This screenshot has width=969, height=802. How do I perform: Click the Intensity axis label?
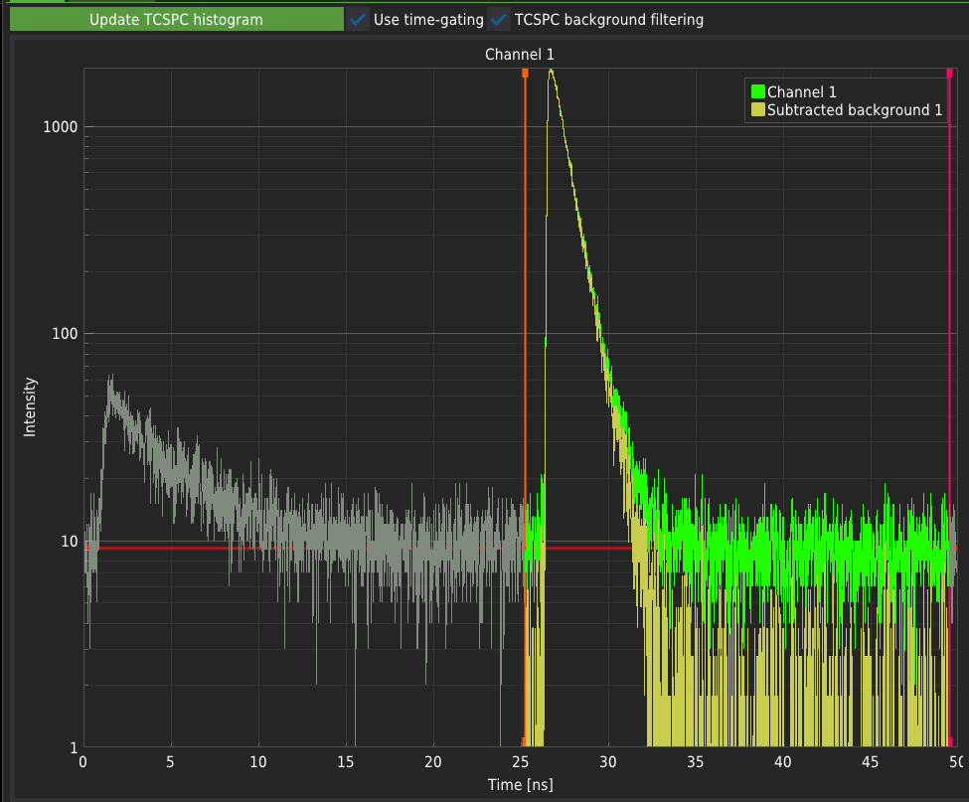(30, 406)
